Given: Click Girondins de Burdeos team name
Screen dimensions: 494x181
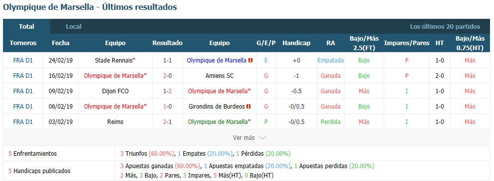Looking at the screenshot, I should [x=217, y=107].
